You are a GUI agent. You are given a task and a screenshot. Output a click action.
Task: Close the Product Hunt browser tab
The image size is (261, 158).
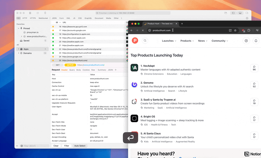[x=176, y=24]
